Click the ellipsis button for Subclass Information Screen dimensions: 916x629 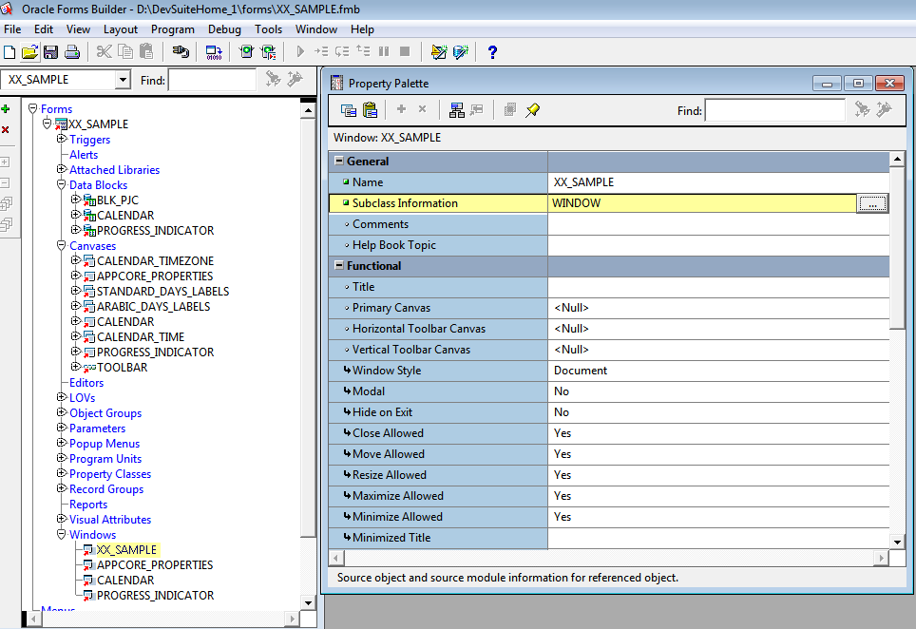(x=871, y=203)
